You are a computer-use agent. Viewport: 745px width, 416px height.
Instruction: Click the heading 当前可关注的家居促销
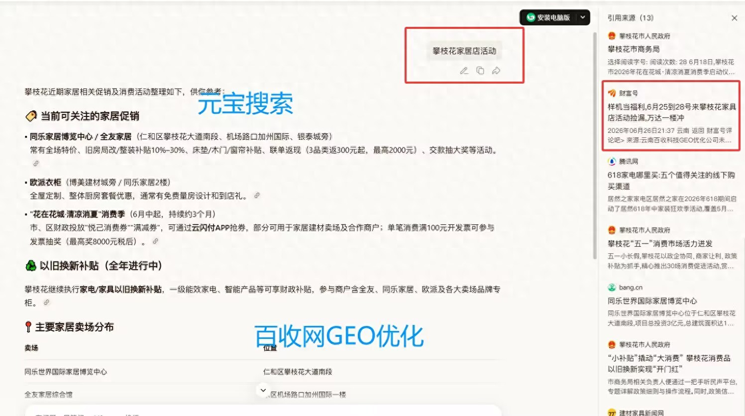(x=90, y=116)
